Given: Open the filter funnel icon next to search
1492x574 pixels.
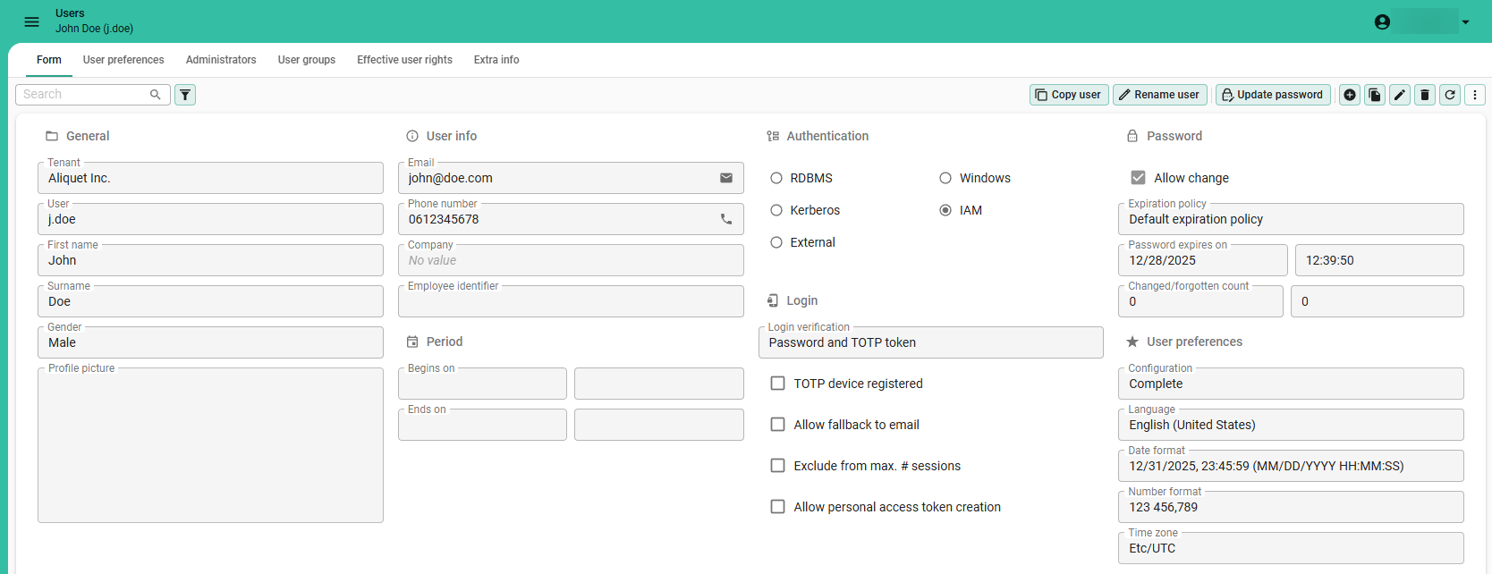Looking at the screenshot, I should click(x=185, y=95).
